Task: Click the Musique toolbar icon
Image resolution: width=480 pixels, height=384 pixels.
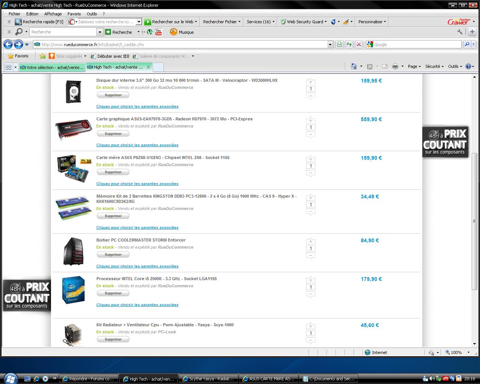Action: click(x=182, y=32)
